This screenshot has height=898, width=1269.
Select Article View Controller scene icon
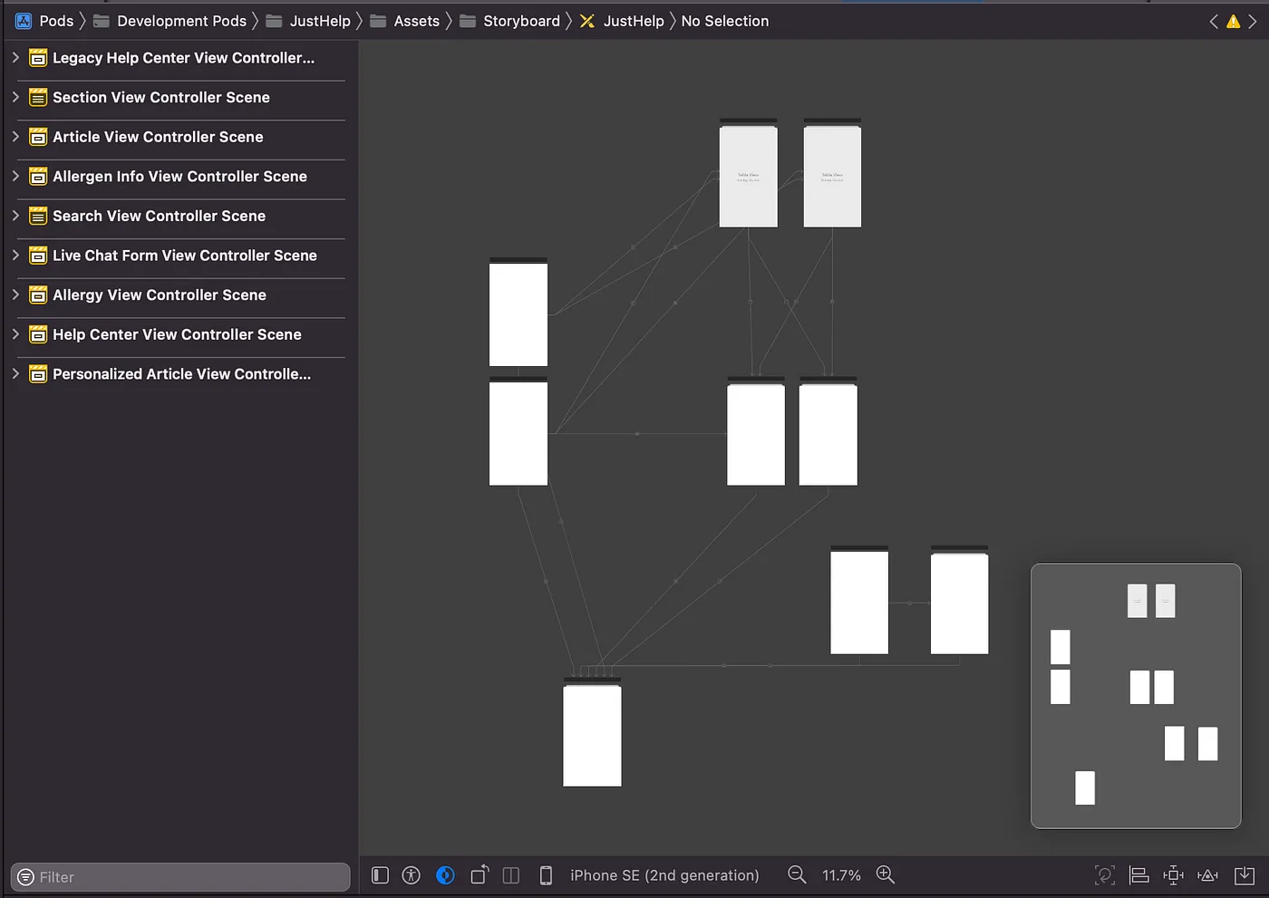tap(38, 137)
